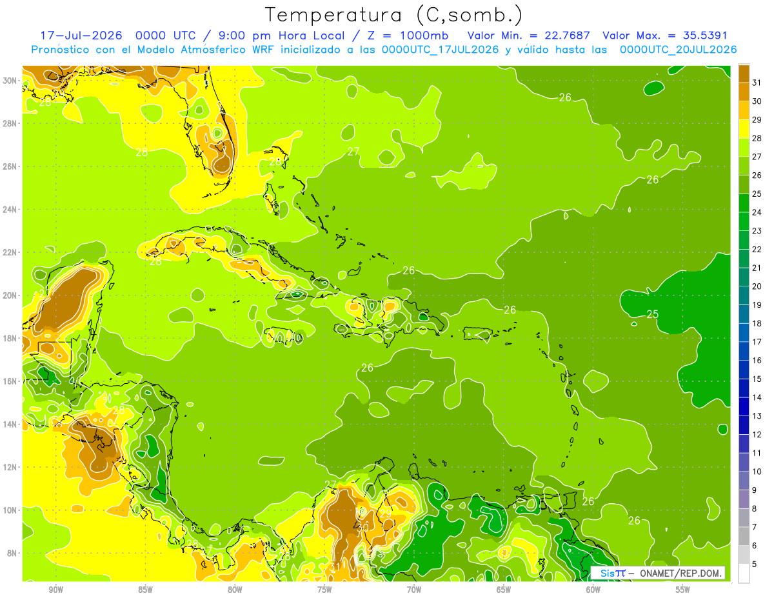Screen dimensions: 774x598
Task: Click the white swatch below 5 on color scale
Action: pos(744,573)
